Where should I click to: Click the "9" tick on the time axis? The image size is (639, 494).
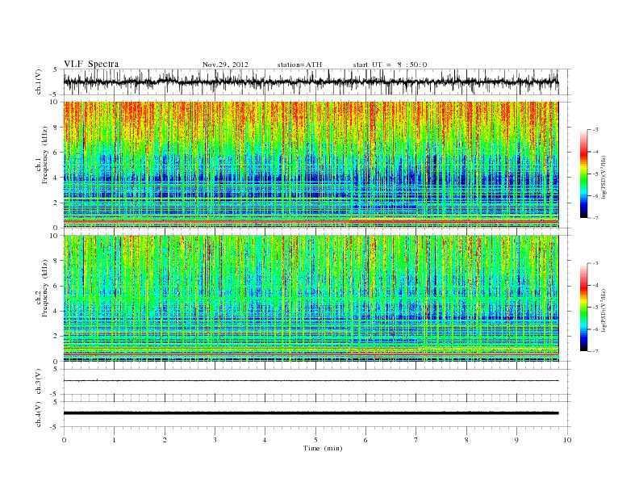coord(516,440)
